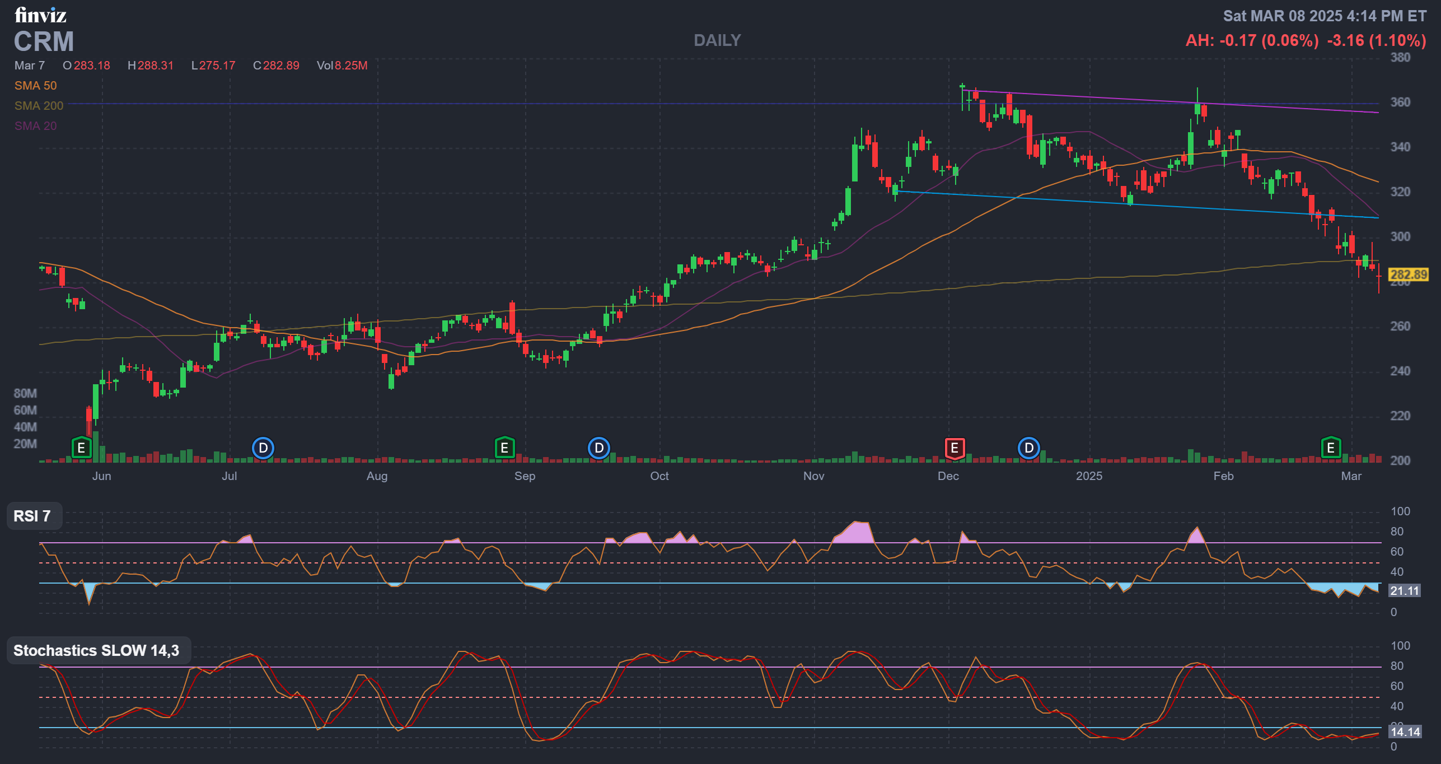Click the 260 price axis label

pos(1400,326)
